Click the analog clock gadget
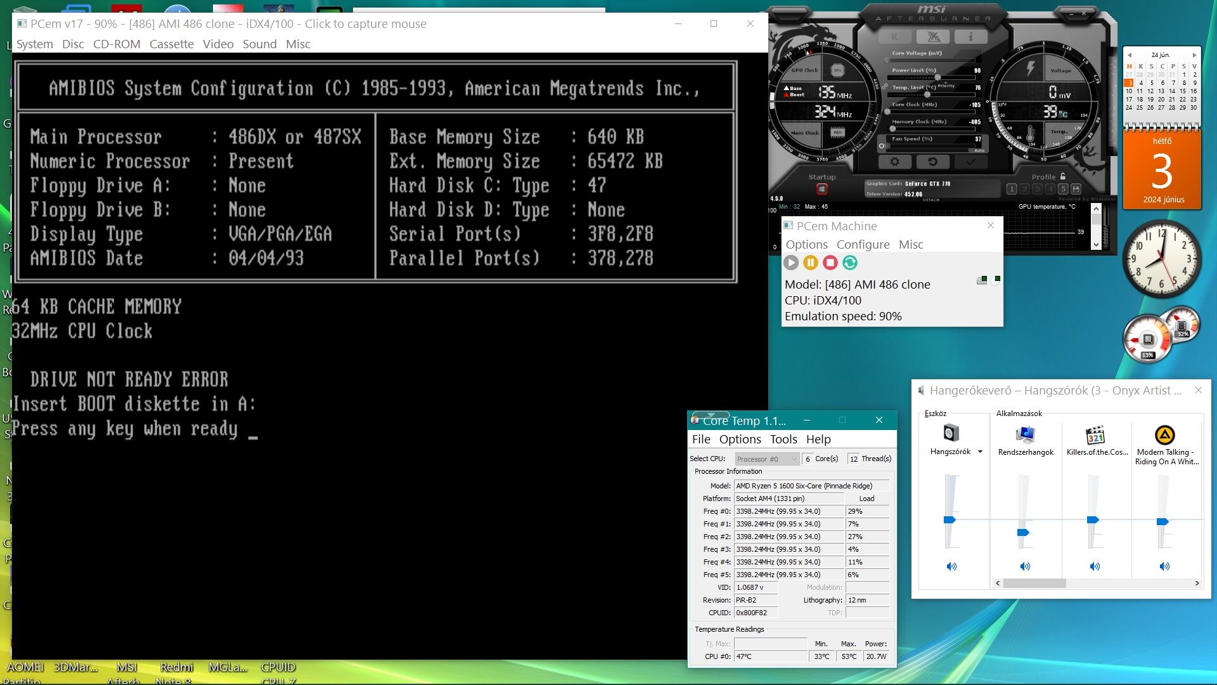1217x685 pixels. click(1161, 259)
